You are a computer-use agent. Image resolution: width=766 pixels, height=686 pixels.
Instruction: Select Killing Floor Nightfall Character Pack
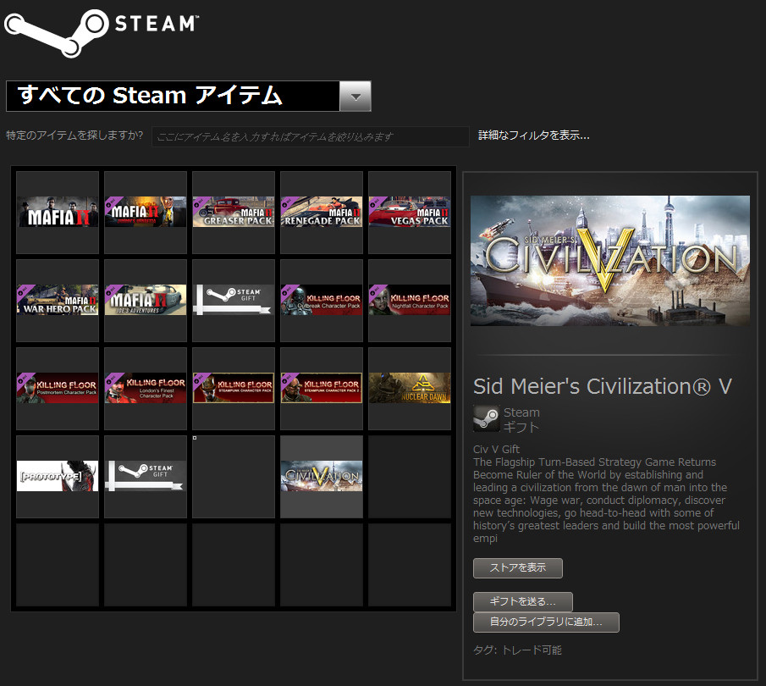coord(410,300)
